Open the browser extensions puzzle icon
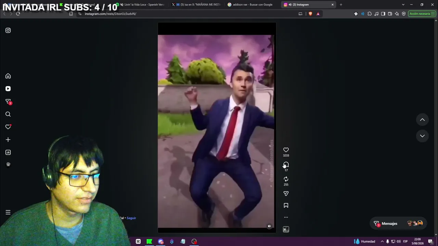 [370, 14]
